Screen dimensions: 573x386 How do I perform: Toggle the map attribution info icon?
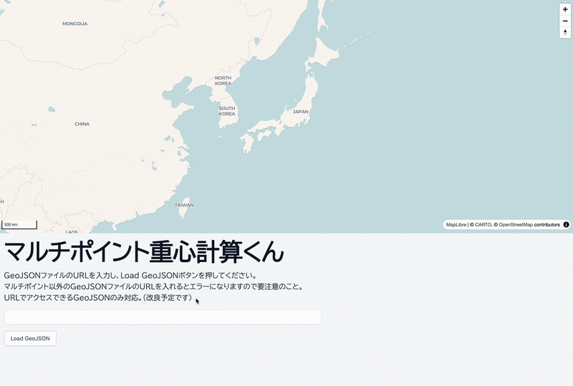click(x=566, y=224)
